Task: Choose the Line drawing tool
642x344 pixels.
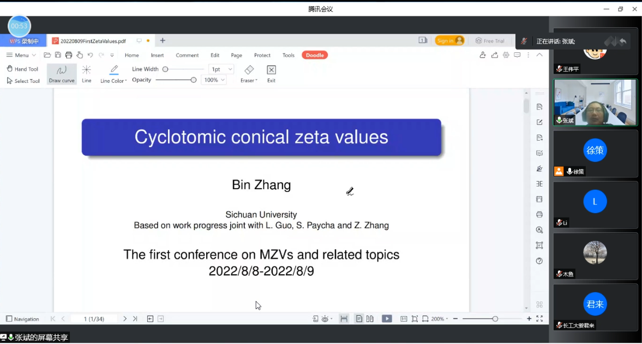Action: tap(87, 74)
